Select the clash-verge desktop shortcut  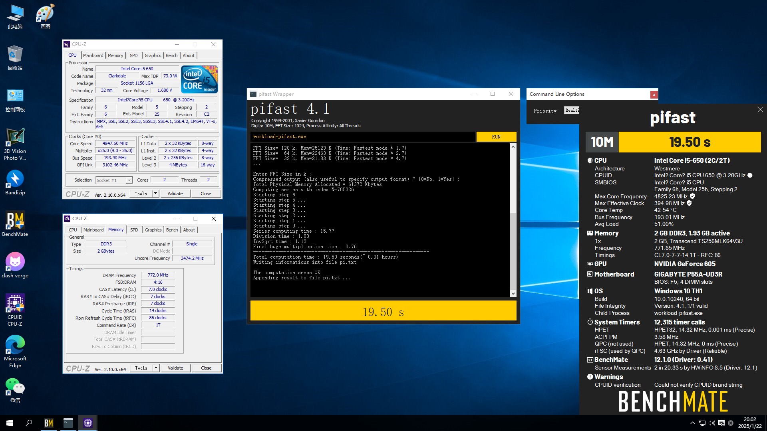[x=15, y=266]
